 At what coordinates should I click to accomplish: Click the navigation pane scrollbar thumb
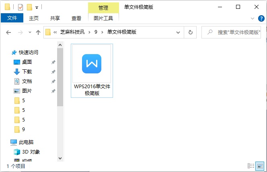point(60,77)
